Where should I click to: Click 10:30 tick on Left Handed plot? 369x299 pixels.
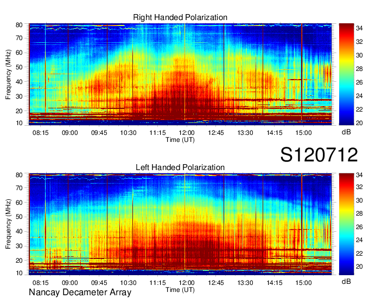click(128, 283)
